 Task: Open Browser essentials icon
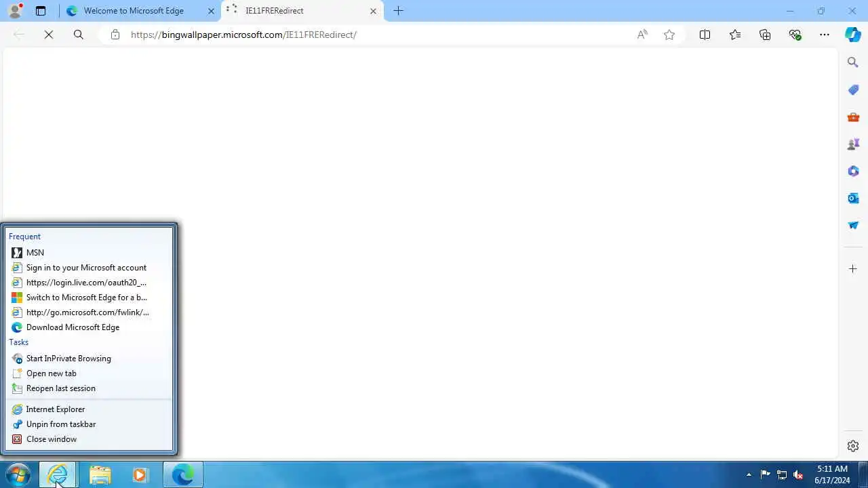click(x=795, y=35)
